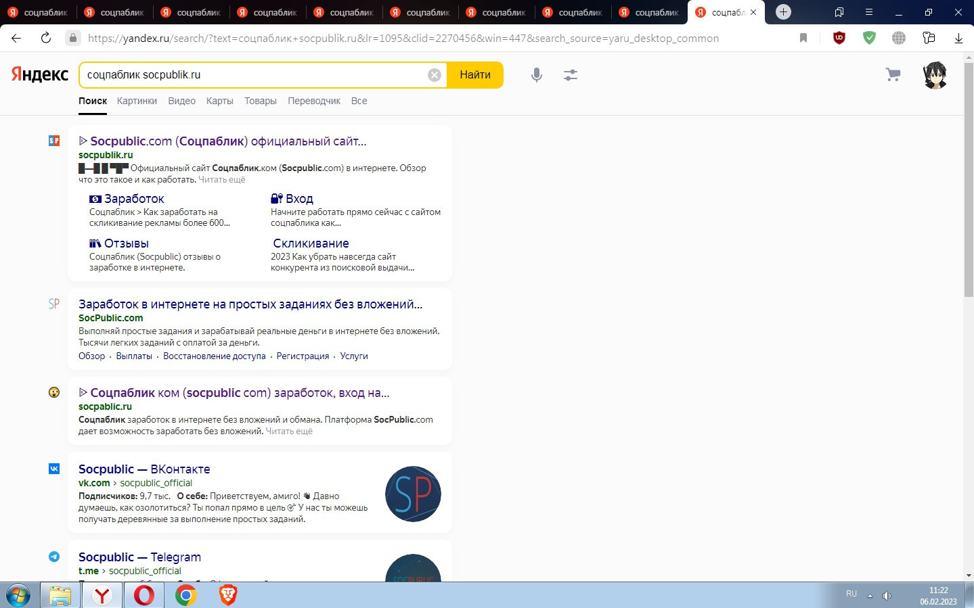Screen dimensions: 974x608
Task: Launch Brave browser from the taskbar
Action: 228,596
